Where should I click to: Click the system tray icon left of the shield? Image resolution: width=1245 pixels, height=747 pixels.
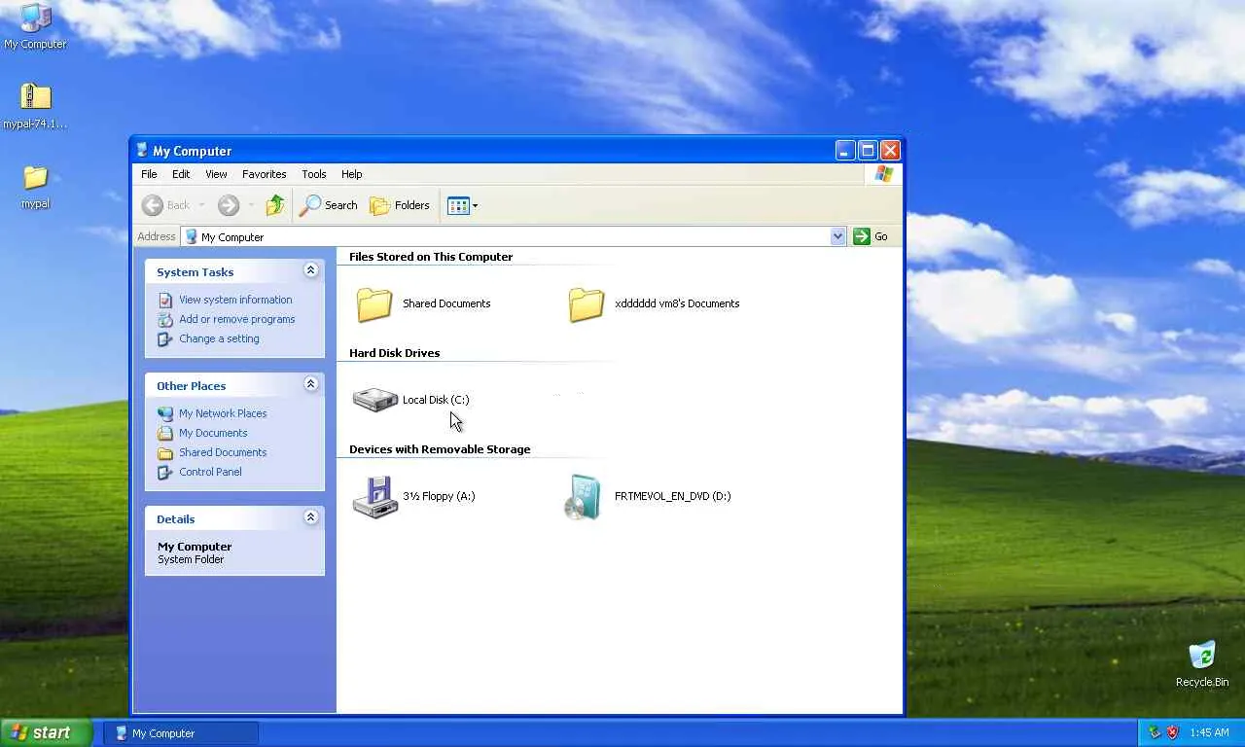click(1155, 732)
